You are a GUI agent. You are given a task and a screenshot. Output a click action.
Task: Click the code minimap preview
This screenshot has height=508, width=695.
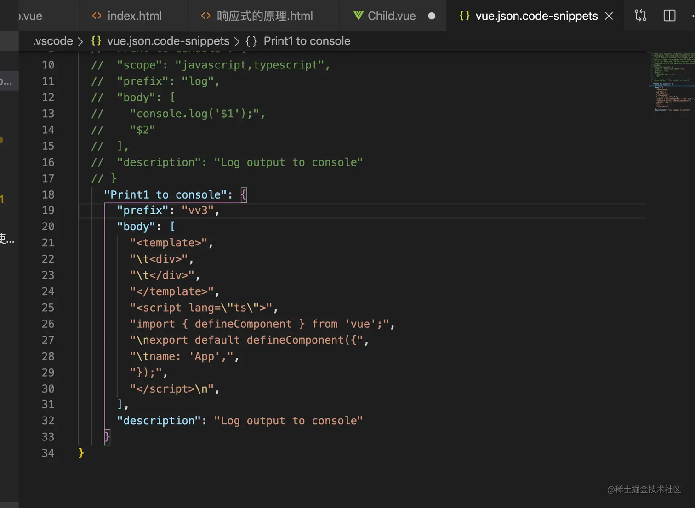671,82
